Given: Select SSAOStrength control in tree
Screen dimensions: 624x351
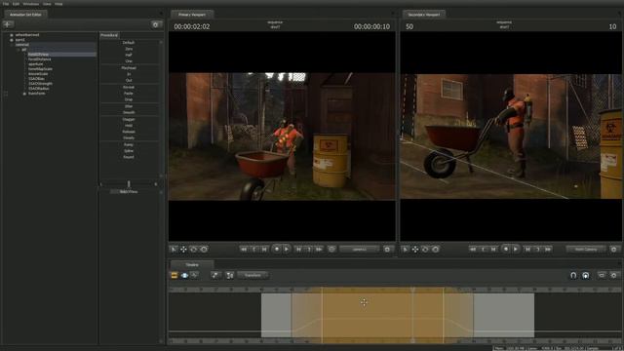Looking at the screenshot, I should [x=40, y=84].
